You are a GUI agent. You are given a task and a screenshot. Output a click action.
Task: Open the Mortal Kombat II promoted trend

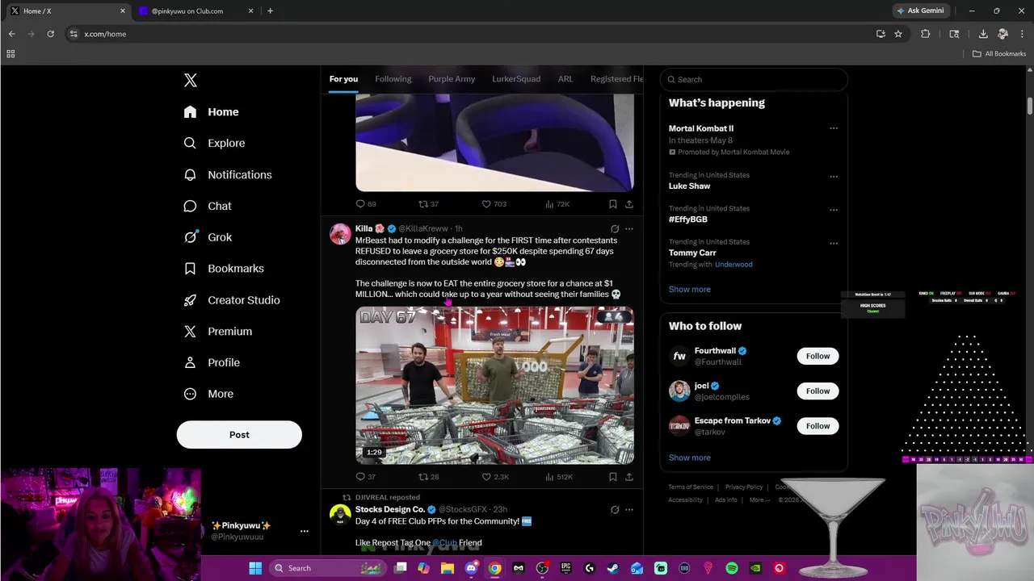(x=701, y=128)
